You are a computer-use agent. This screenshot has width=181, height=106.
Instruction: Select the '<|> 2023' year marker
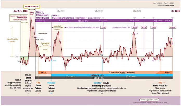coord(137,11)
